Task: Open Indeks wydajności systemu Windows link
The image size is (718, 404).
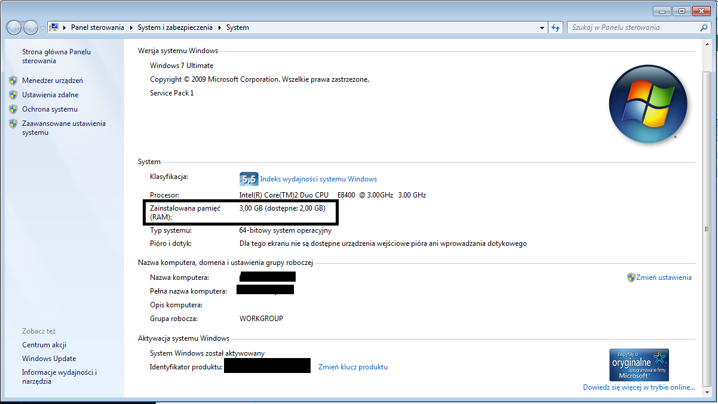Action: [318, 179]
